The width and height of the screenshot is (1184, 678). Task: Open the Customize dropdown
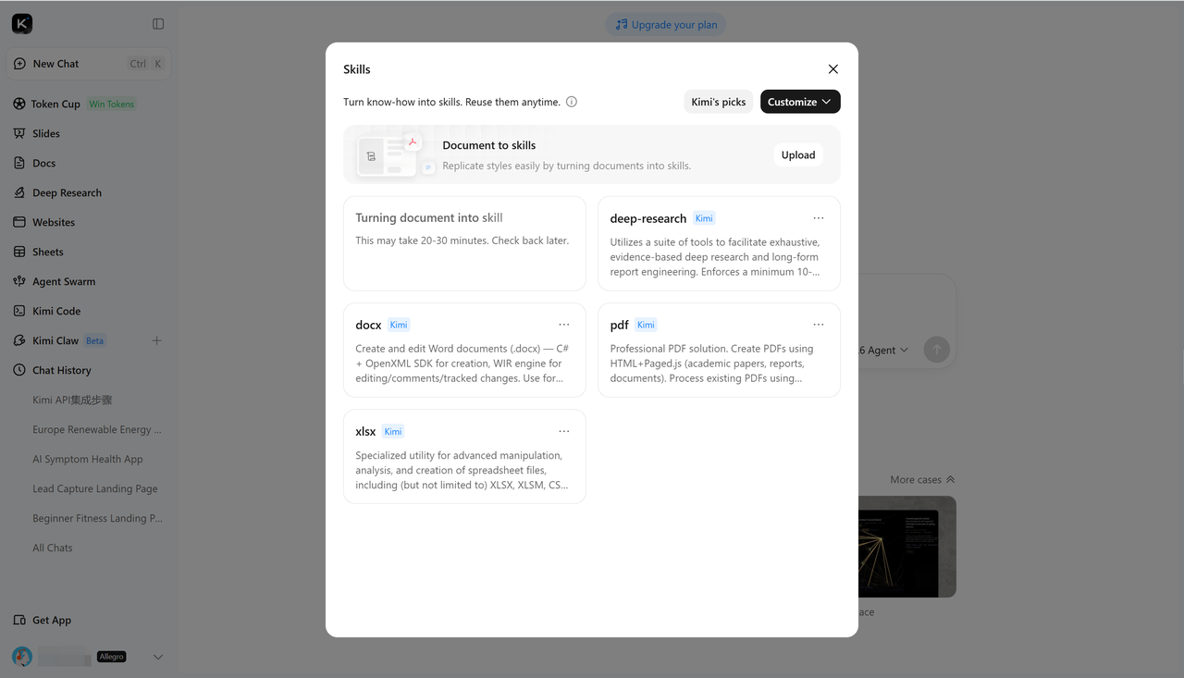(800, 102)
